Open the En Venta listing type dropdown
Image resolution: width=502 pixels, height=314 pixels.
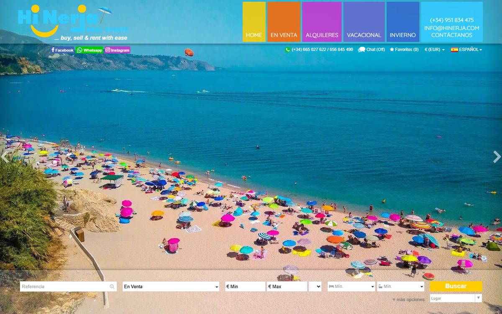171,286
